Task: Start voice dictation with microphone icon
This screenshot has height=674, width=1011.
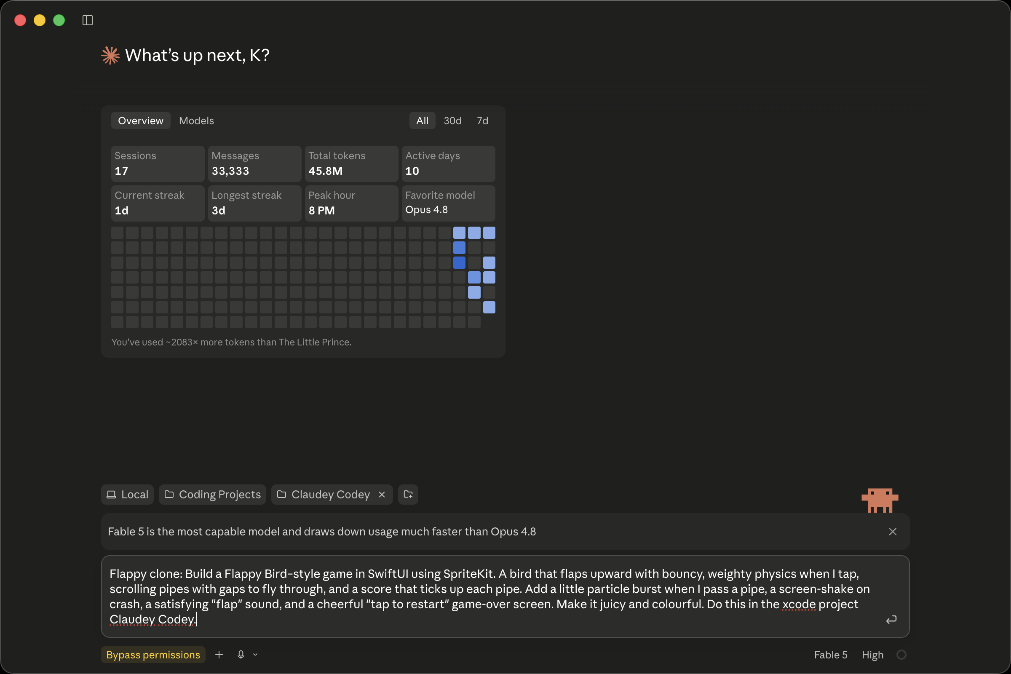Action: (x=241, y=655)
